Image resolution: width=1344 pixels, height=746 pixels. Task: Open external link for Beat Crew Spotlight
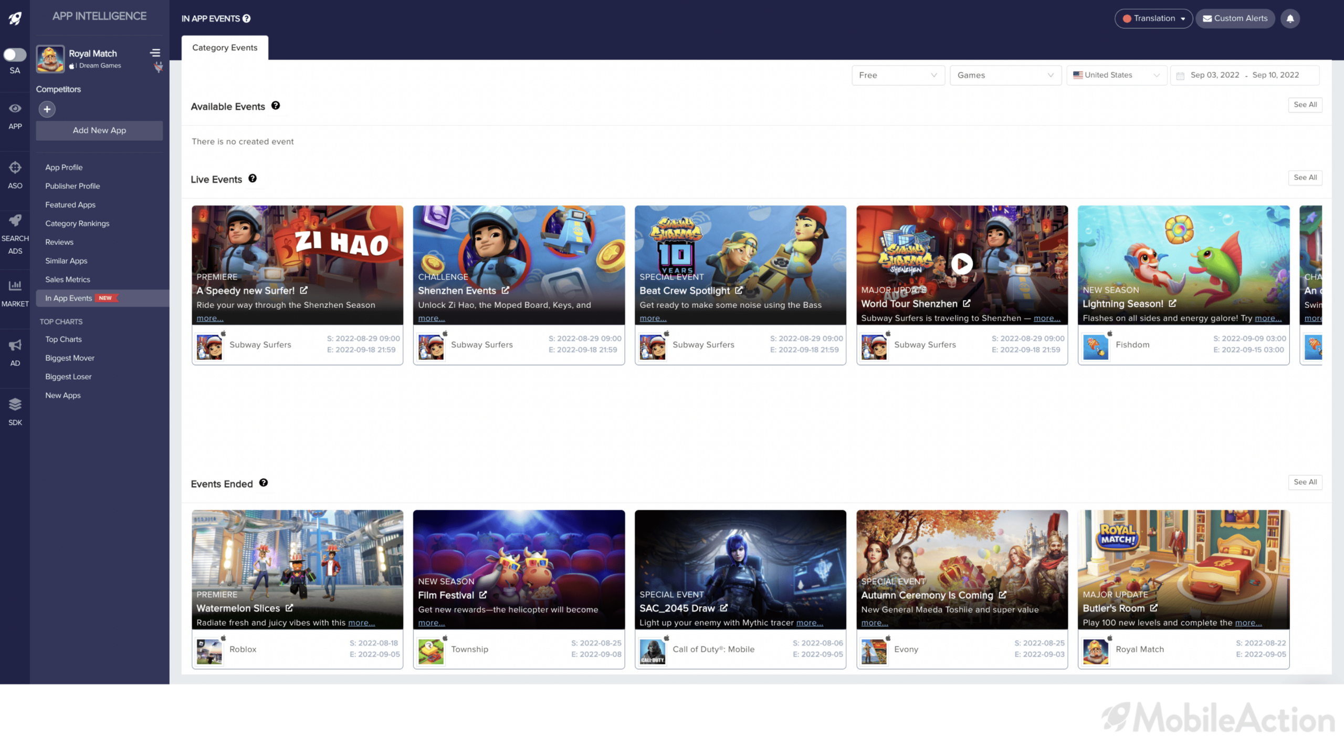(x=739, y=290)
